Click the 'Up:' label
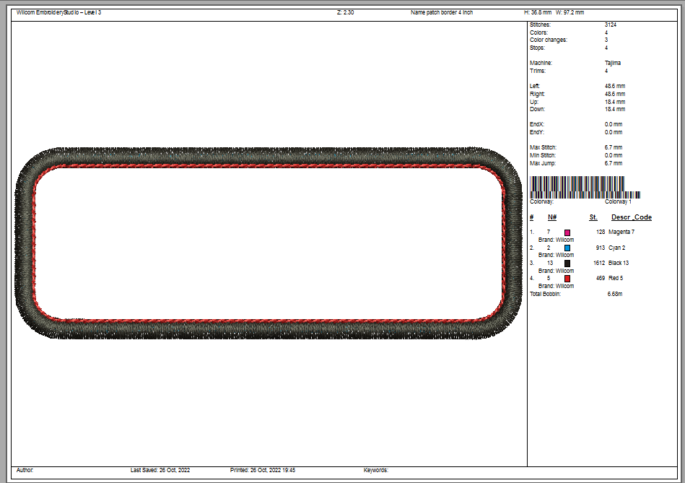 pos(534,102)
